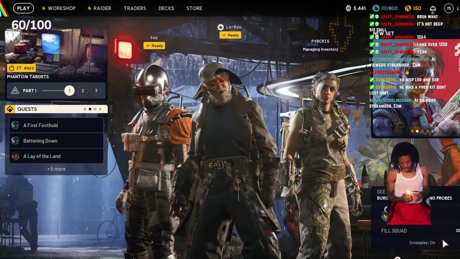Click the 111/800 cred balance
This screenshot has height=259, width=460.
tap(390, 8)
